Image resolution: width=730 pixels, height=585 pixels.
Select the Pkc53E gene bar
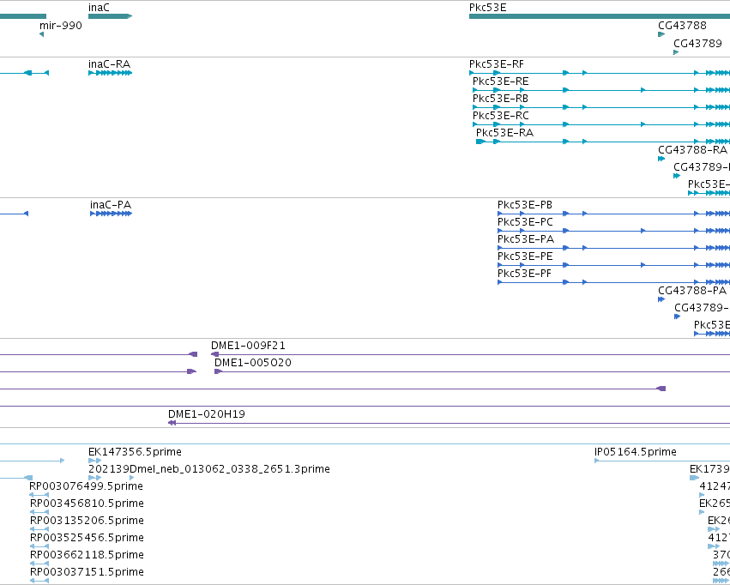(x=600, y=16)
